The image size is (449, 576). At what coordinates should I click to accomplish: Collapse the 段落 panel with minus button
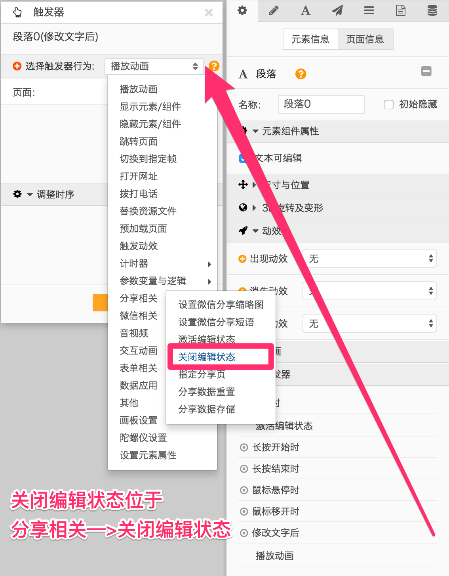pyautogui.click(x=426, y=71)
